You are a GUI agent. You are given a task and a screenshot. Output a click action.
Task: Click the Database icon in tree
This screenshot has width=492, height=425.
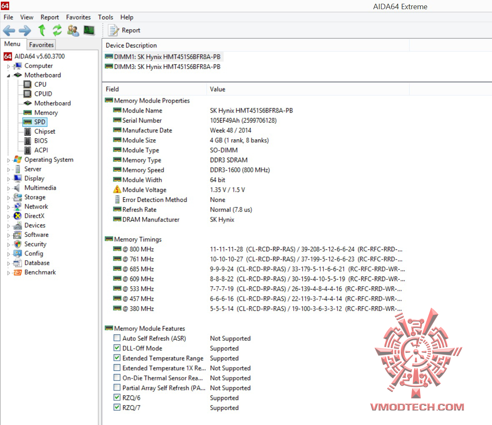coord(18,263)
